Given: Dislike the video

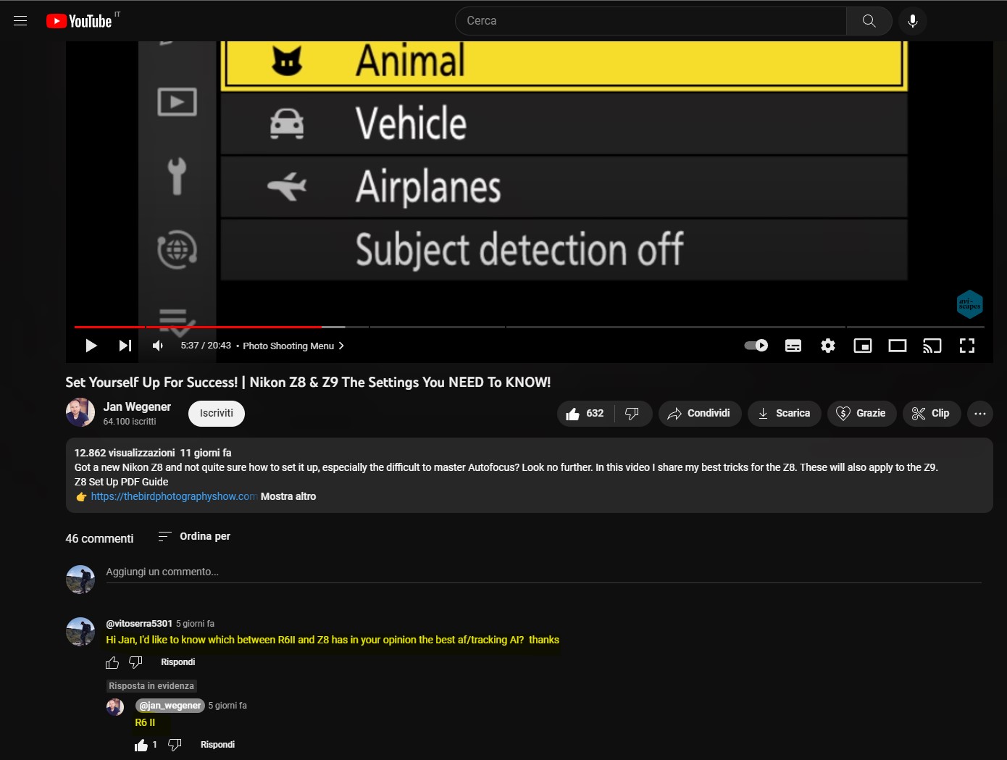Looking at the screenshot, I should (632, 414).
